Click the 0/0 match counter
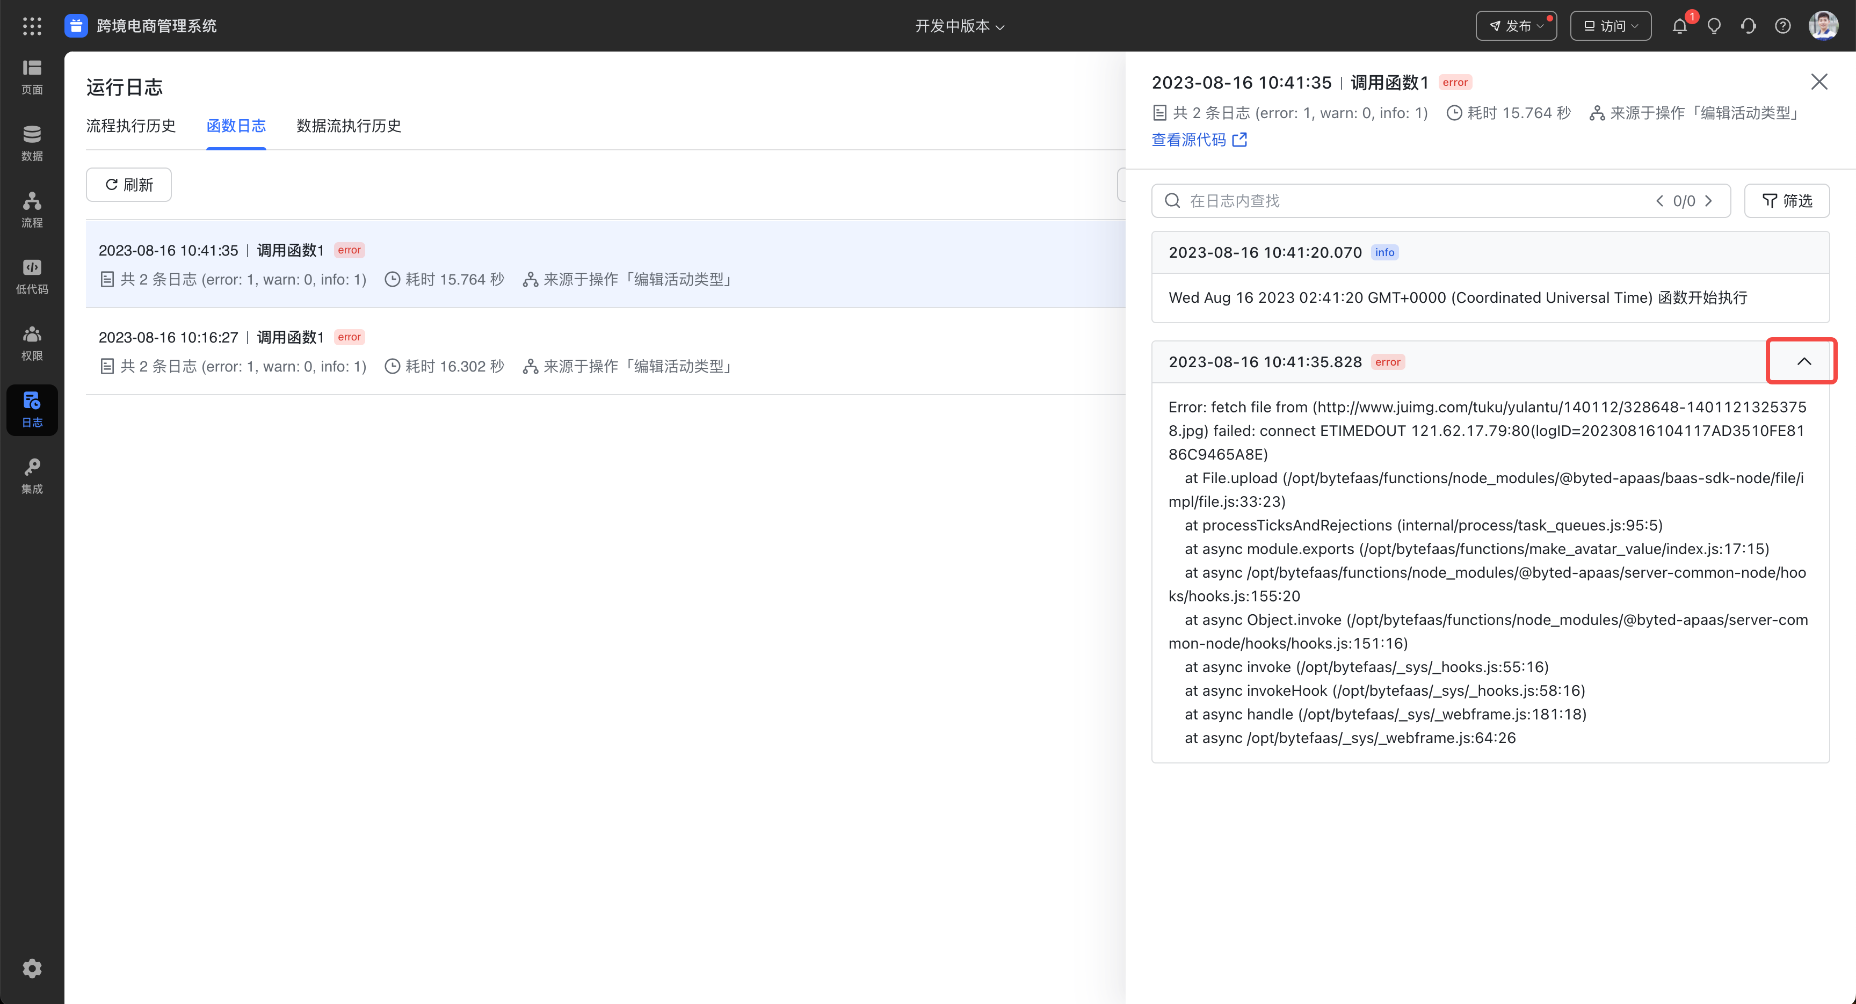This screenshot has width=1856, height=1004. tap(1684, 201)
